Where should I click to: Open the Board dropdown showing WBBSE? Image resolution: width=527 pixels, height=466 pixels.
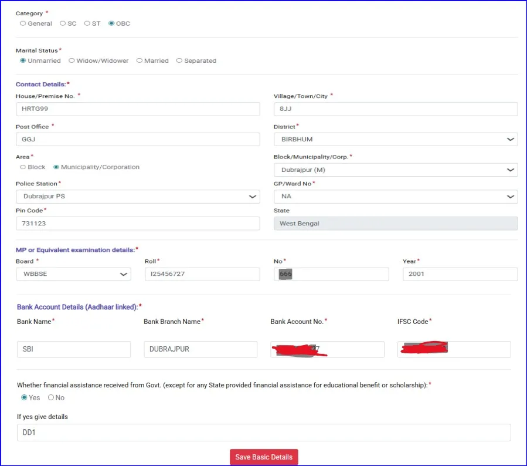pyautogui.click(x=73, y=274)
